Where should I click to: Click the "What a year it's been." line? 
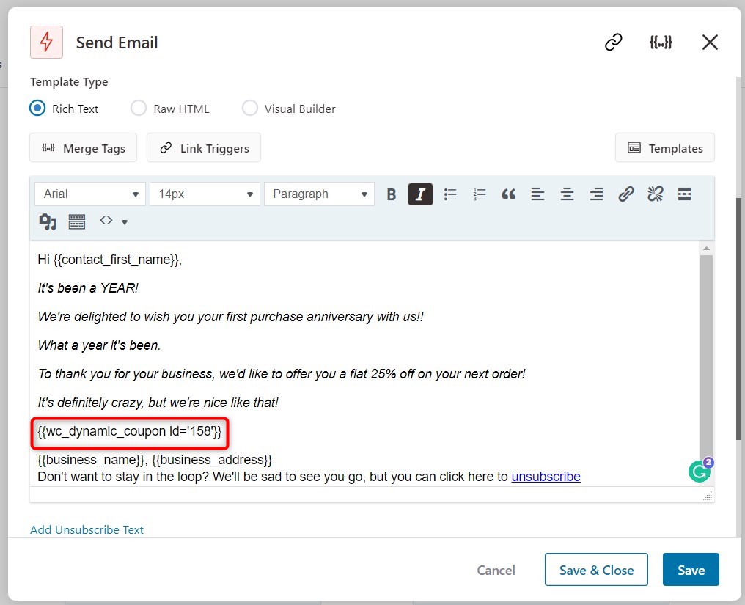click(99, 345)
